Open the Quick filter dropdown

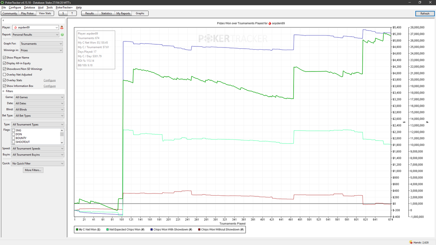[38, 163]
